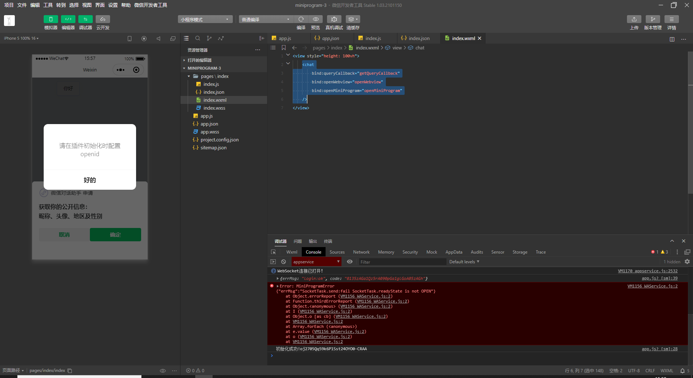The height and width of the screenshot is (378, 693).
Task: Open the 文件 menu
Action: click(22, 5)
